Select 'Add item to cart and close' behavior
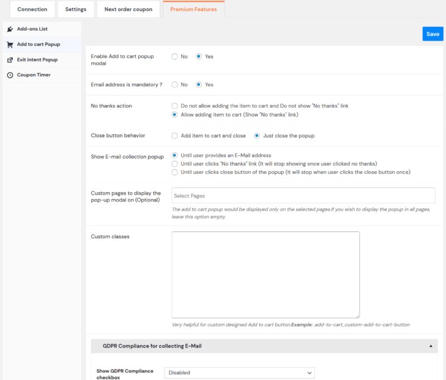Viewport: 446px width, 380px height. pos(174,136)
